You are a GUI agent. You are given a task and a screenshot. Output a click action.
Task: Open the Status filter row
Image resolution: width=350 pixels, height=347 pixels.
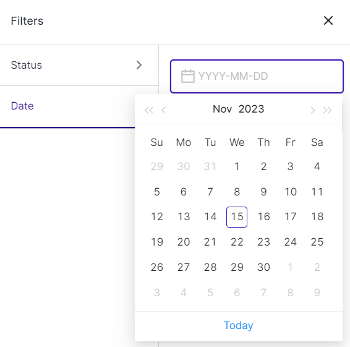pos(79,65)
